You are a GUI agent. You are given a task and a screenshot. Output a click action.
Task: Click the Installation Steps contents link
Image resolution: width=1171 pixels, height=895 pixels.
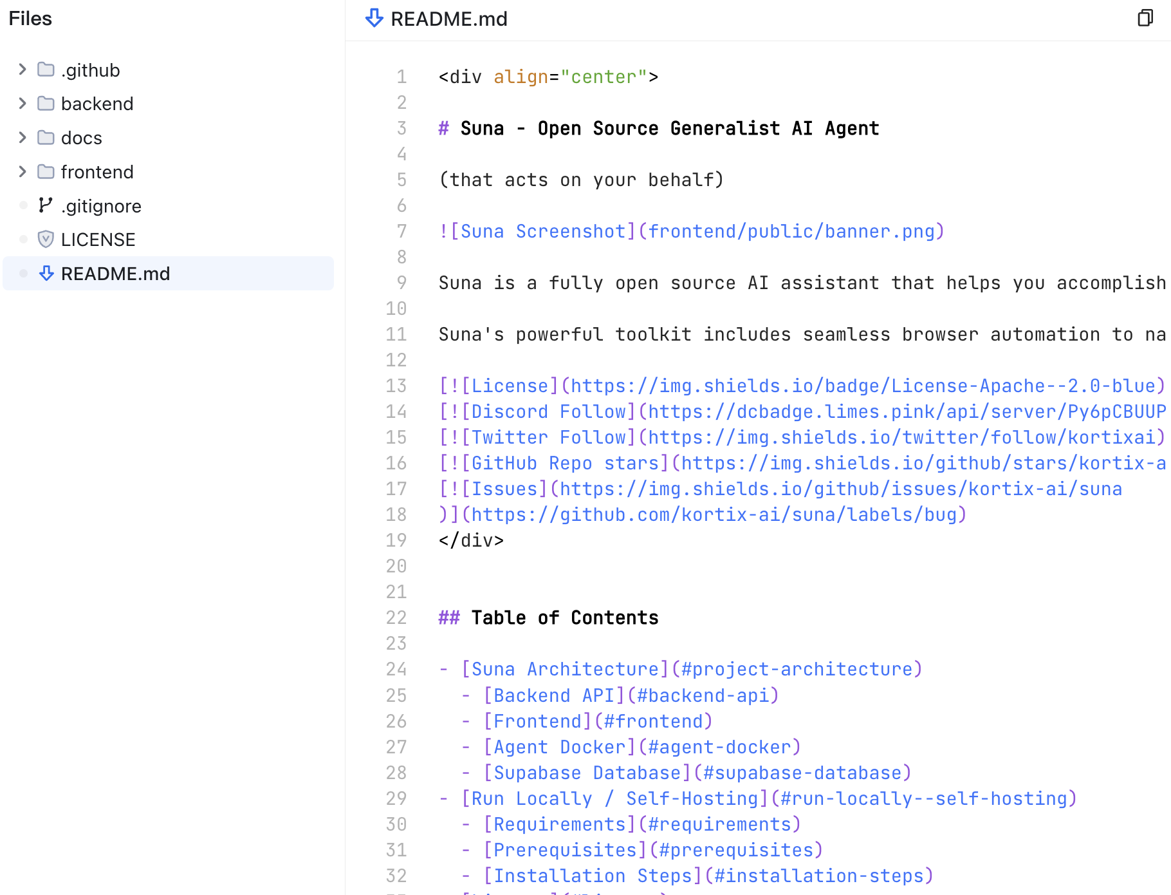708,876
